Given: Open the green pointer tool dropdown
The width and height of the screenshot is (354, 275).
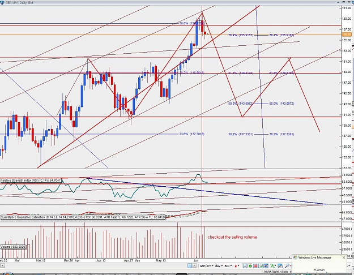Looking at the screenshot, I should pos(273,266).
